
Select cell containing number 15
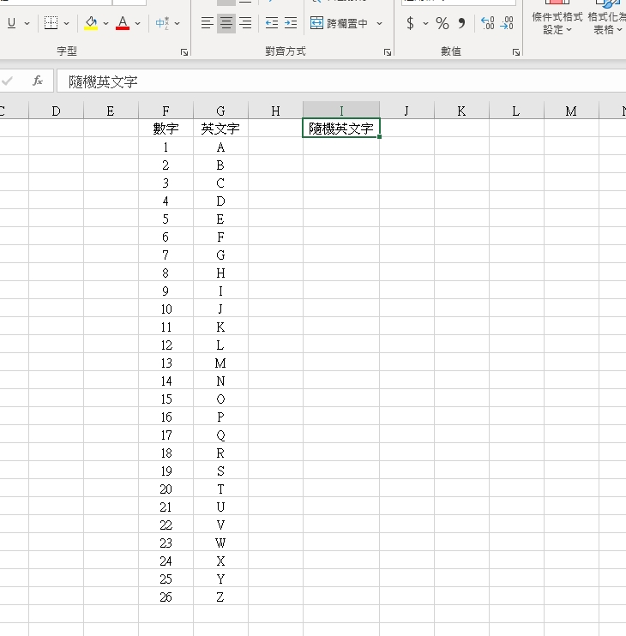pos(166,399)
